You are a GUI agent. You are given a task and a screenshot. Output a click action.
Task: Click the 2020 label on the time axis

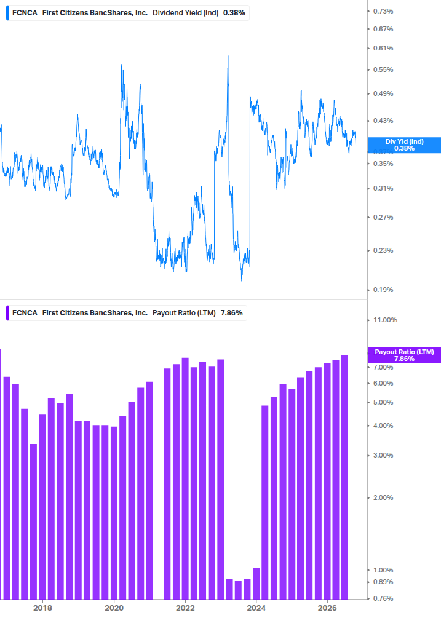(x=114, y=608)
